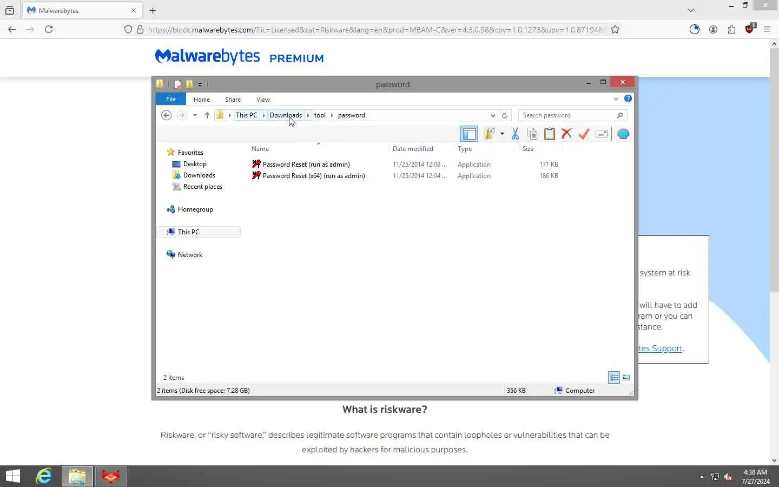Image resolution: width=779 pixels, height=487 pixels.
Task: Open Internet Explorer from the taskbar
Action: coord(44,476)
